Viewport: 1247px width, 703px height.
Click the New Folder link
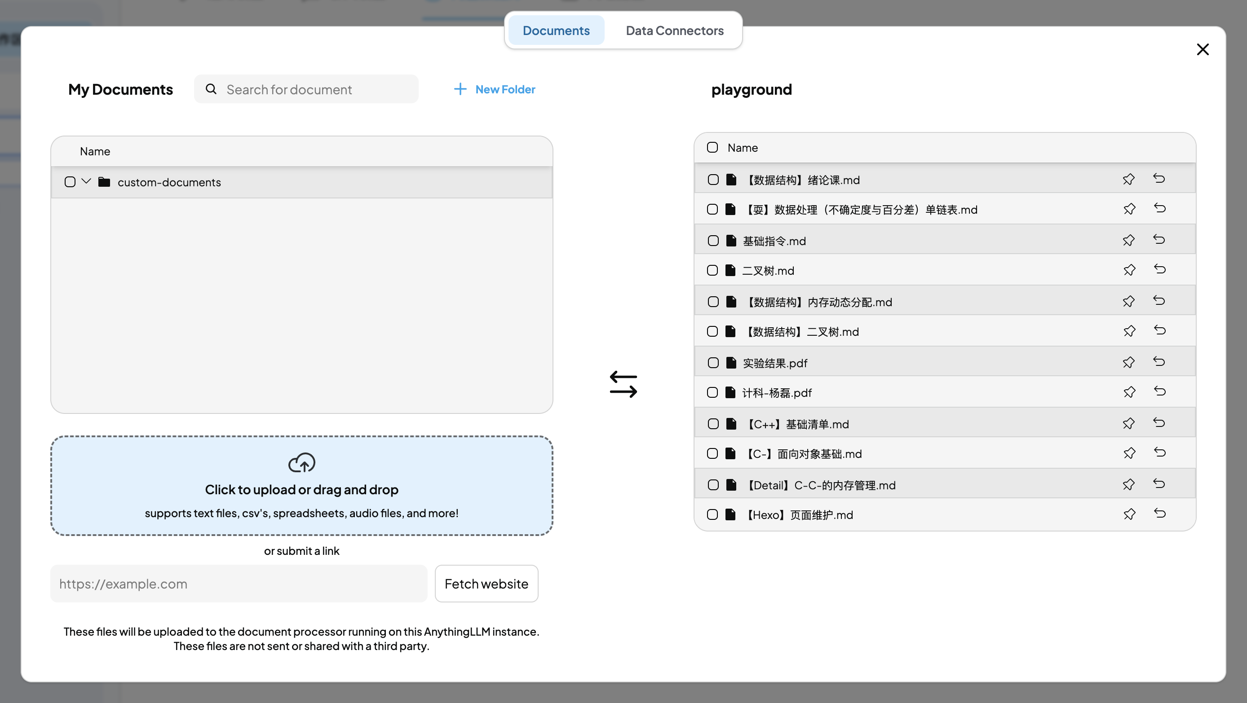pyautogui.click(x=494, y=89)
